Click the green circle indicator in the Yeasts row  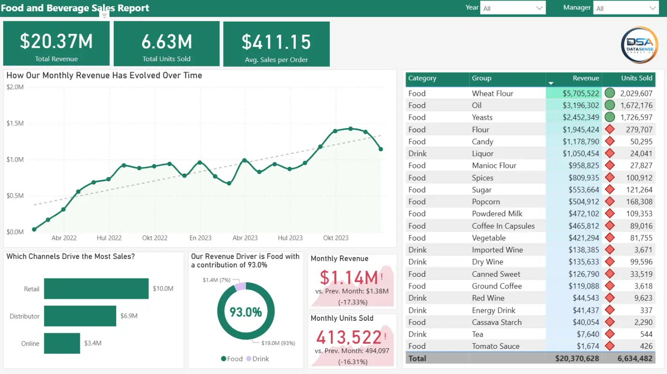pos(609,117)
